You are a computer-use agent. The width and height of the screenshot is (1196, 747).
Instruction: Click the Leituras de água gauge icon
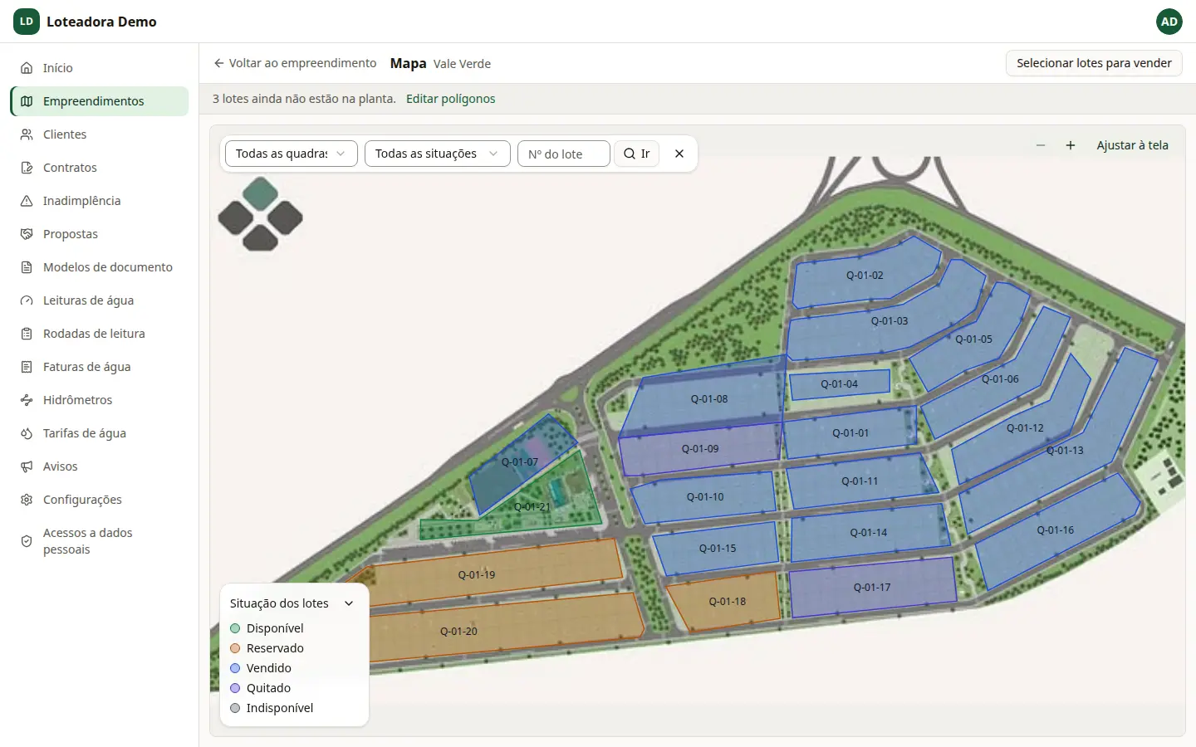click(x=27, y=300)
